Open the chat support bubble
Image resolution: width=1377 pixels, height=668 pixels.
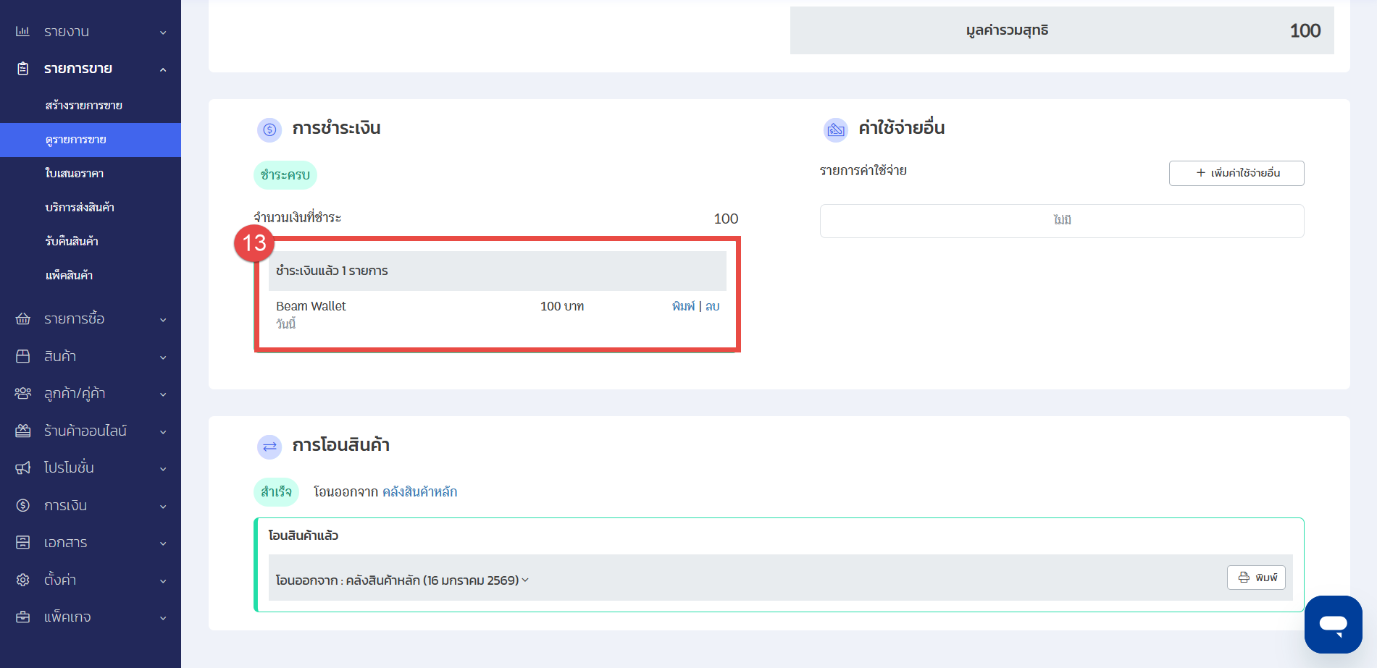(x=1333, y=624)
